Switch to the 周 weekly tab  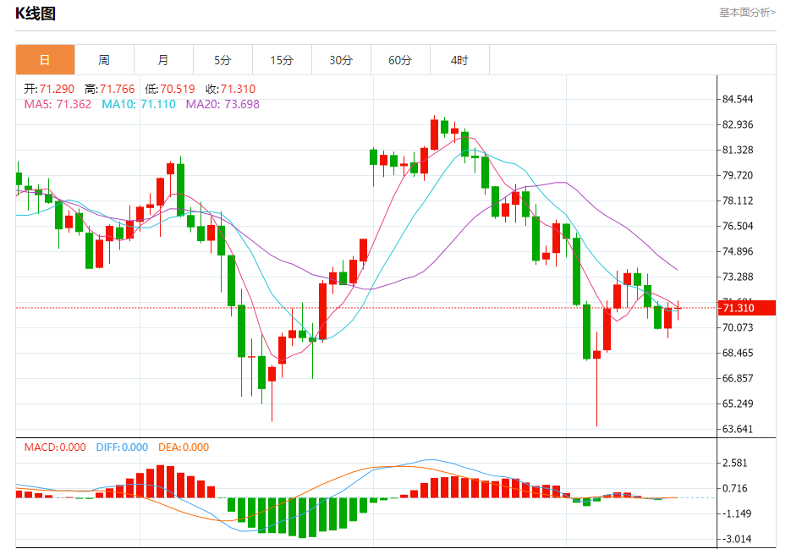[104, 60]
